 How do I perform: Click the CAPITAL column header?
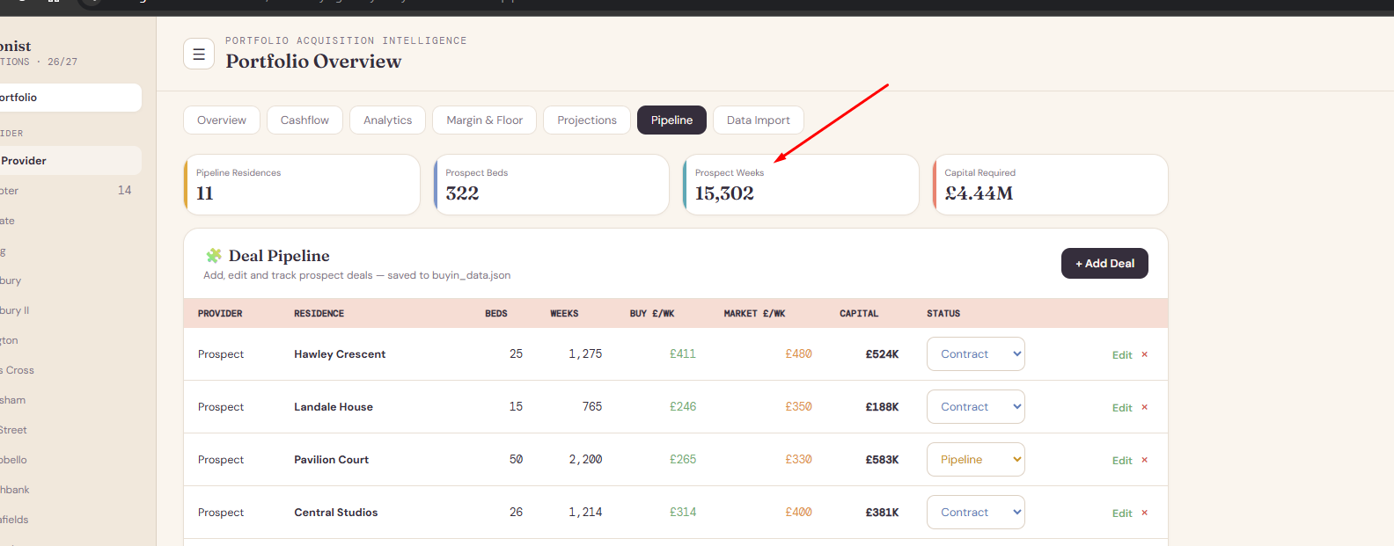click(859, 314)
